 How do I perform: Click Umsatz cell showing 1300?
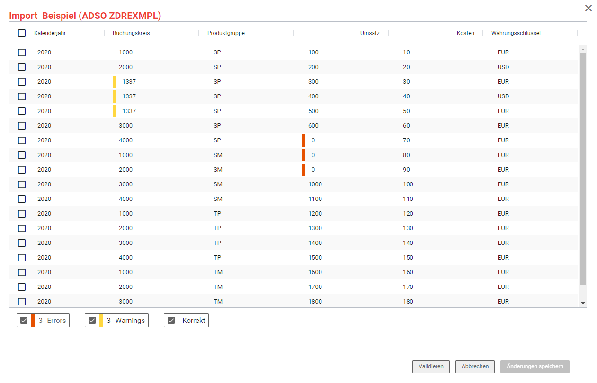point(315,228)
